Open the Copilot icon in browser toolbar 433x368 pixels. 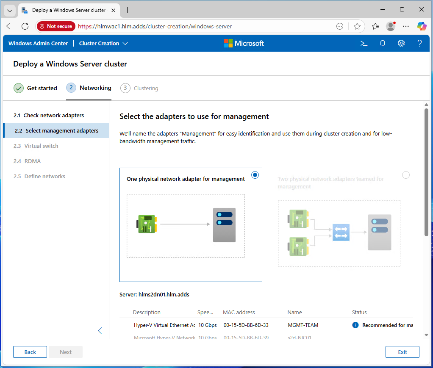422,26
